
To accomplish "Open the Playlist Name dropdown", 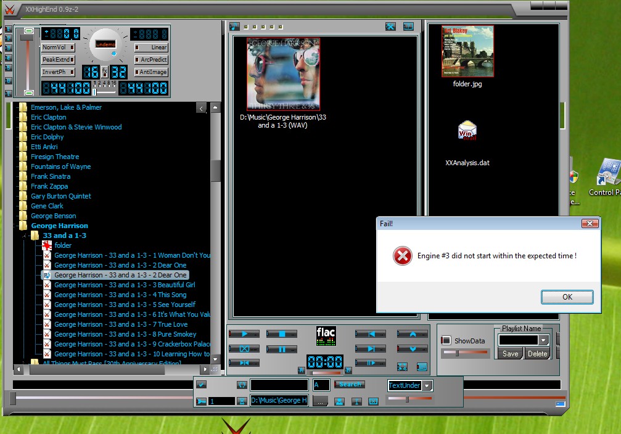I will (543, 340).
